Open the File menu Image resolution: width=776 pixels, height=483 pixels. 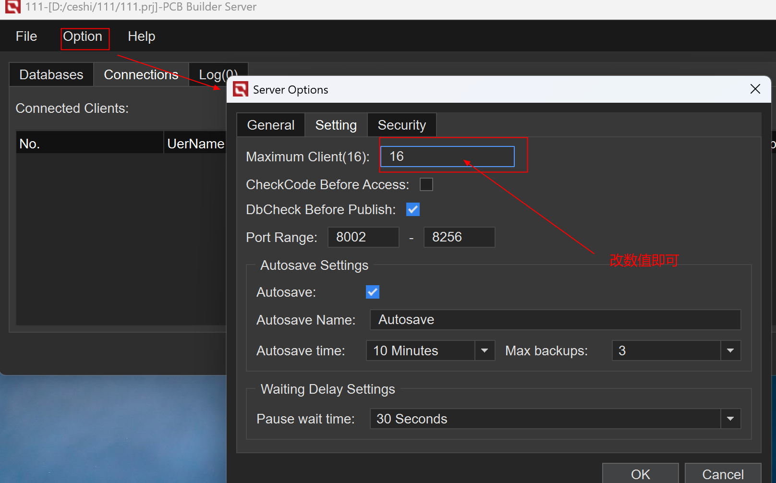click(26, 37)
